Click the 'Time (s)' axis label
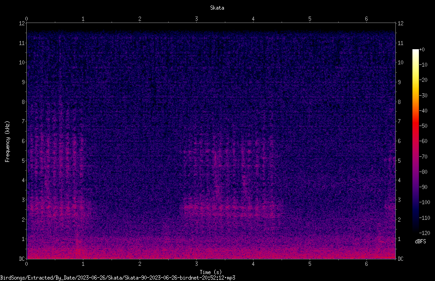The image size is (435, 281). (x=211, y=272)
